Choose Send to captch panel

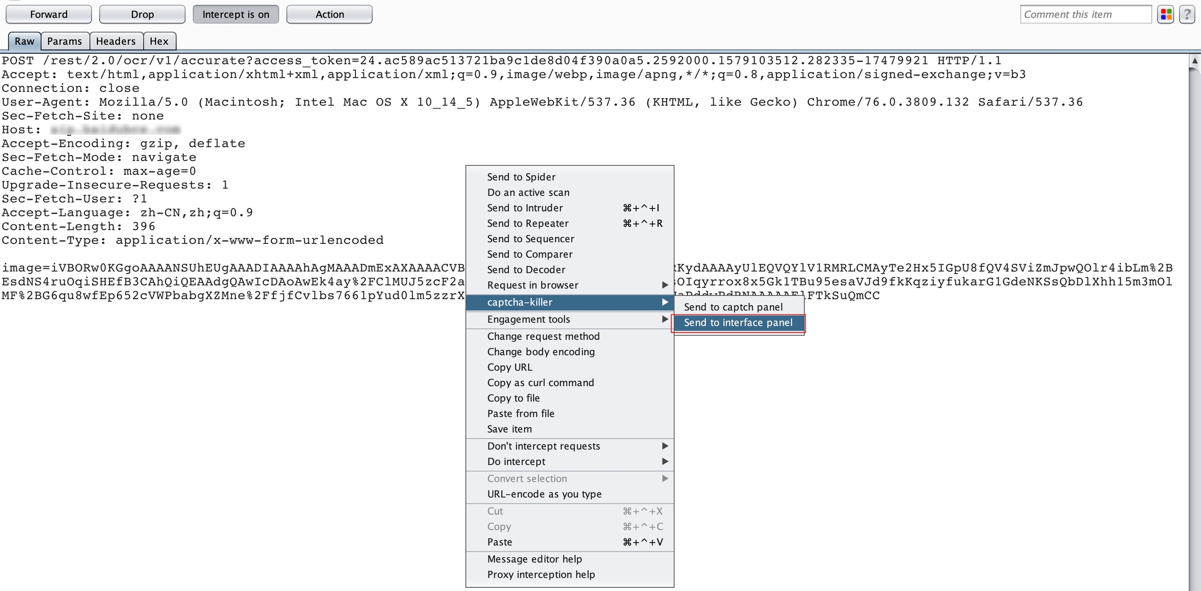[733, 307]
